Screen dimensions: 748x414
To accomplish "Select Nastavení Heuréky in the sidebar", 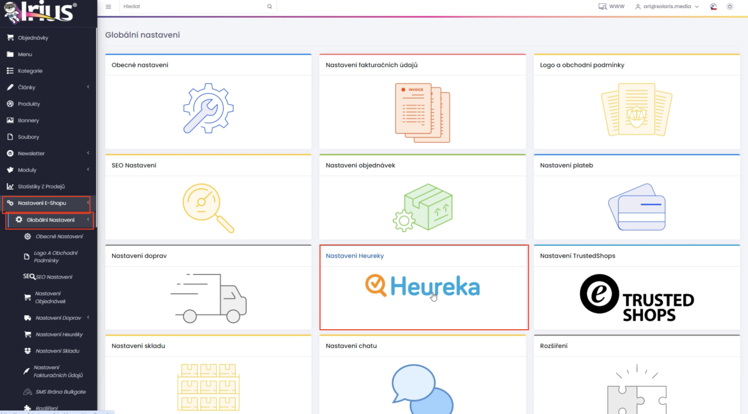I will (x=59, y=335).
